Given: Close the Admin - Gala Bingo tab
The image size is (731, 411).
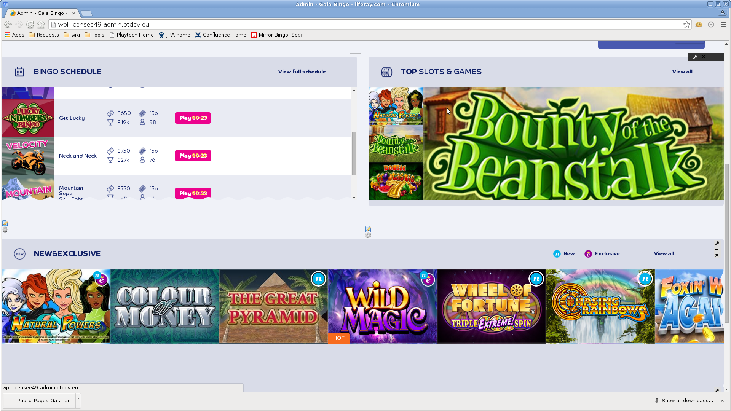Looking at the screenshot, I should 73,13.
